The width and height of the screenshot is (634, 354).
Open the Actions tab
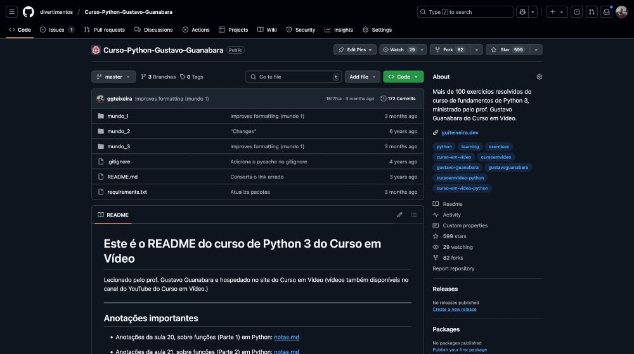point(196,30)
